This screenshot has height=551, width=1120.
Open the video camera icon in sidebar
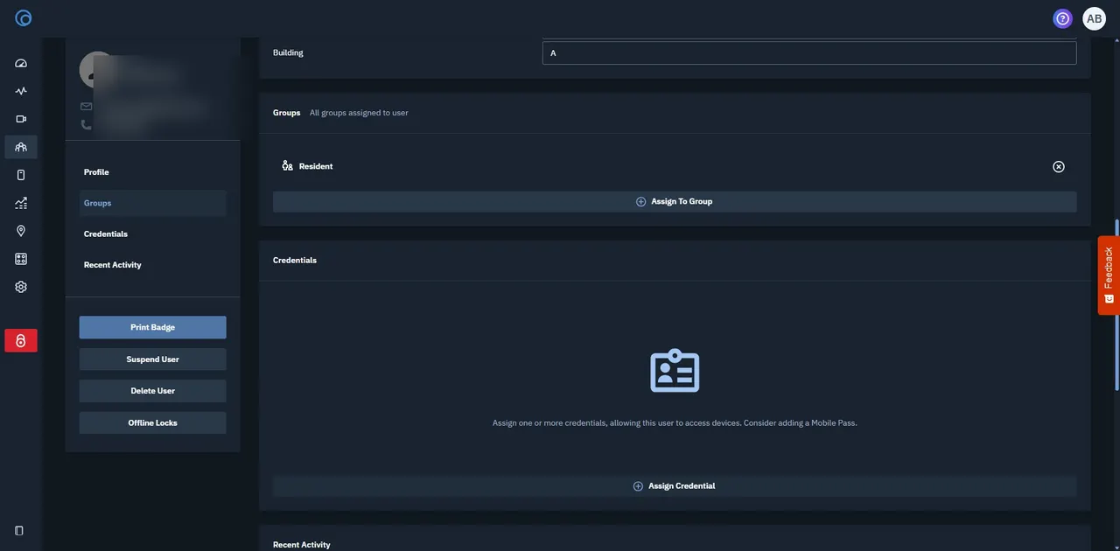pos(21,119)
